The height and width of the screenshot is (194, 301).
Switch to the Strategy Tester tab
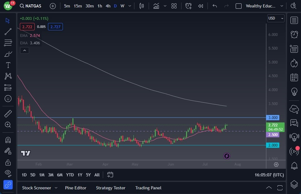coord(111,188)
